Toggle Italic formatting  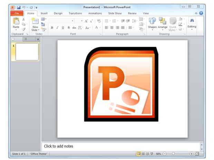pyautogui.click(x=57, y=28)
